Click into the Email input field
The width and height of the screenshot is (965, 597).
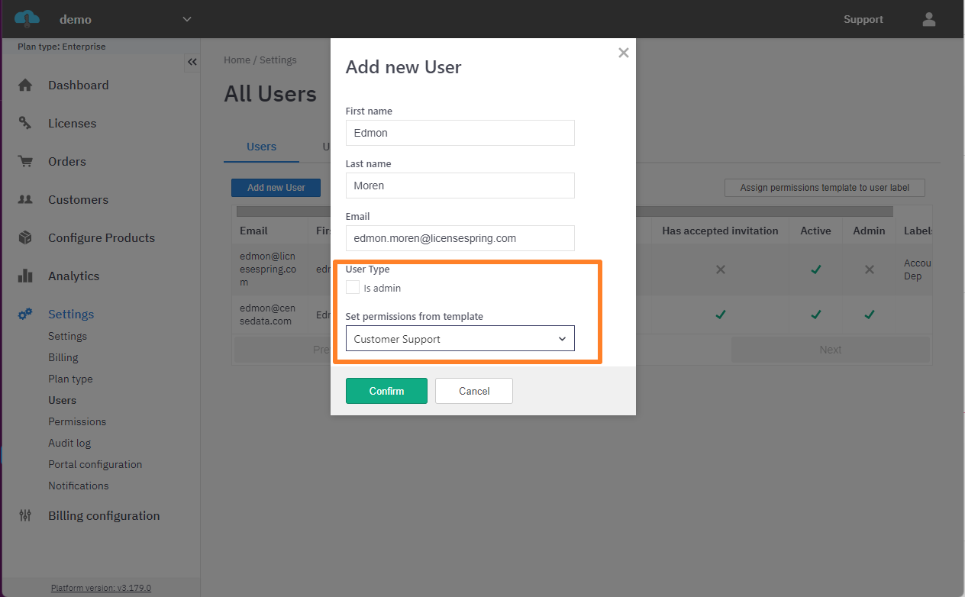[x=460, y=238]
